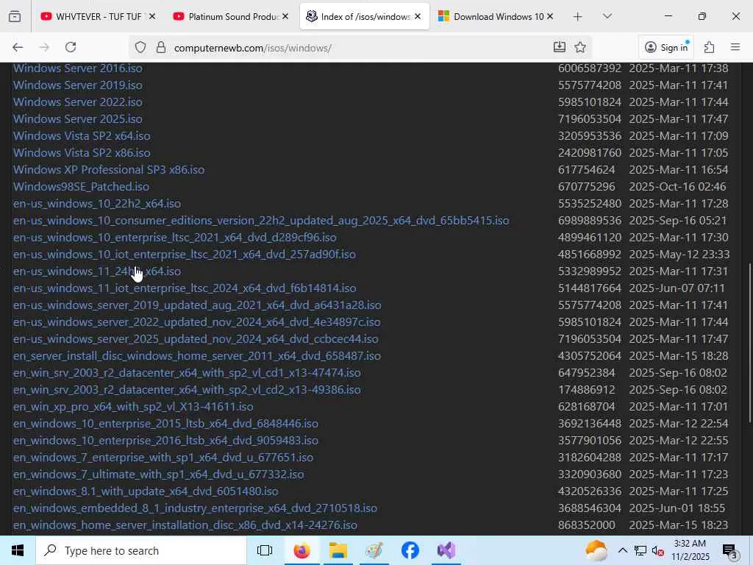Open the Extensions puzzle icon
The image size is (753, 565).
(x=710, y=47)
